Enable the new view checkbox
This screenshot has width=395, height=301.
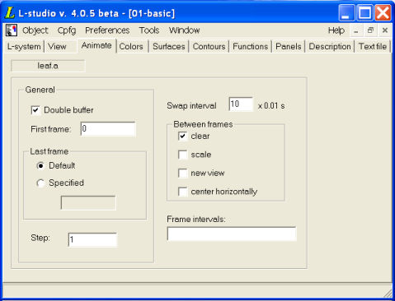point(183,174)
